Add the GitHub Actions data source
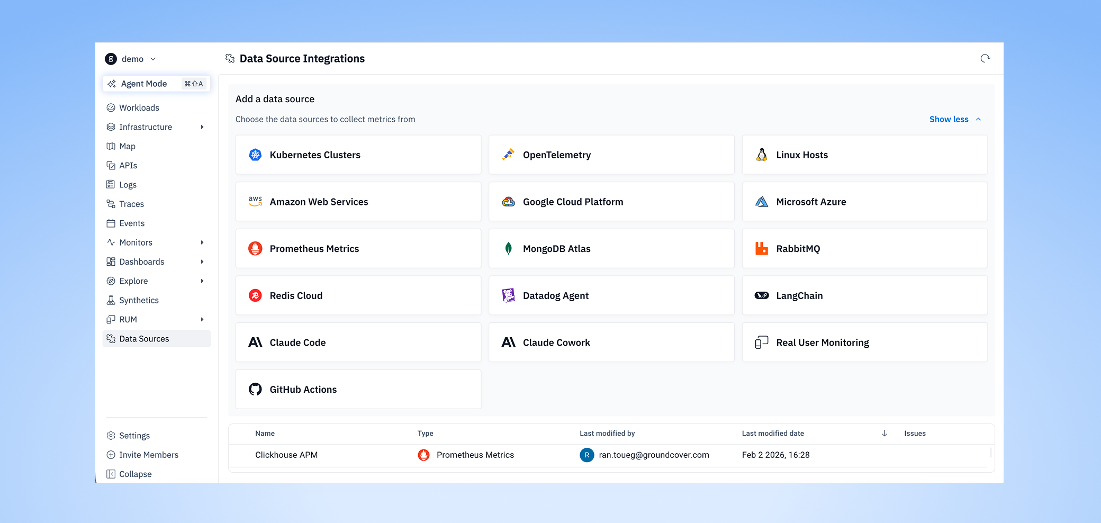This screenshot has width=1101, height=523. coord(358,389)
